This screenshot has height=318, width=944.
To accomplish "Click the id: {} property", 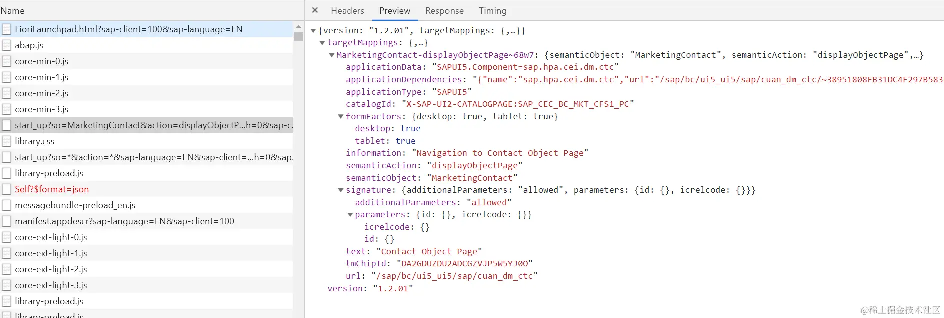I will (x=379, y=239).
